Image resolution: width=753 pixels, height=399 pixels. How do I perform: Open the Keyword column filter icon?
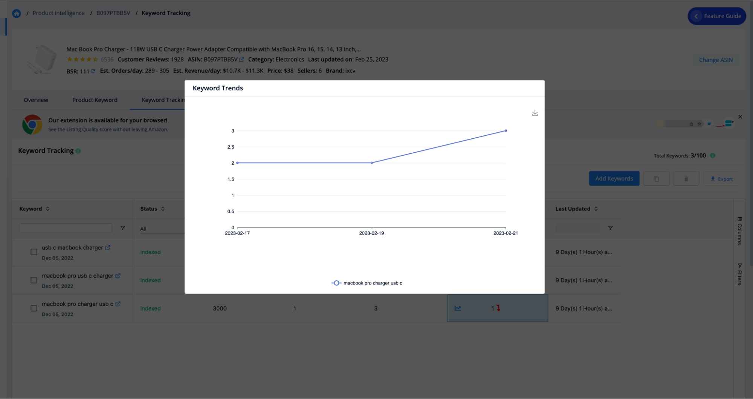tap(122, 228)
